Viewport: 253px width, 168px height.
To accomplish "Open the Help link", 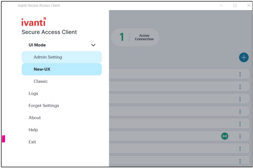I will coord(33,130).
